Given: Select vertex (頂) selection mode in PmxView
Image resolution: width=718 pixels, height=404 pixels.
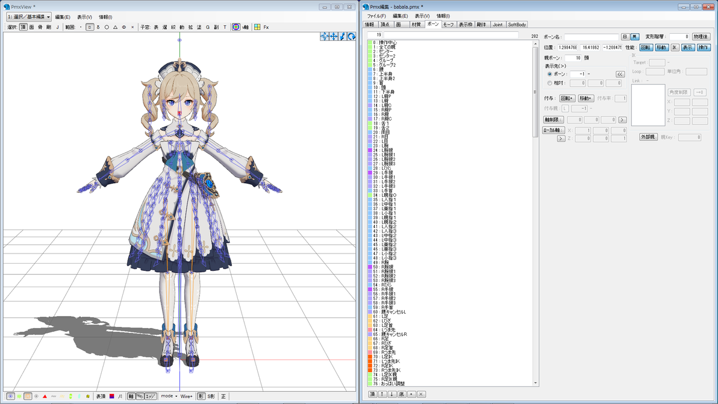Looking at the screenshot, I should pos(23,28).
